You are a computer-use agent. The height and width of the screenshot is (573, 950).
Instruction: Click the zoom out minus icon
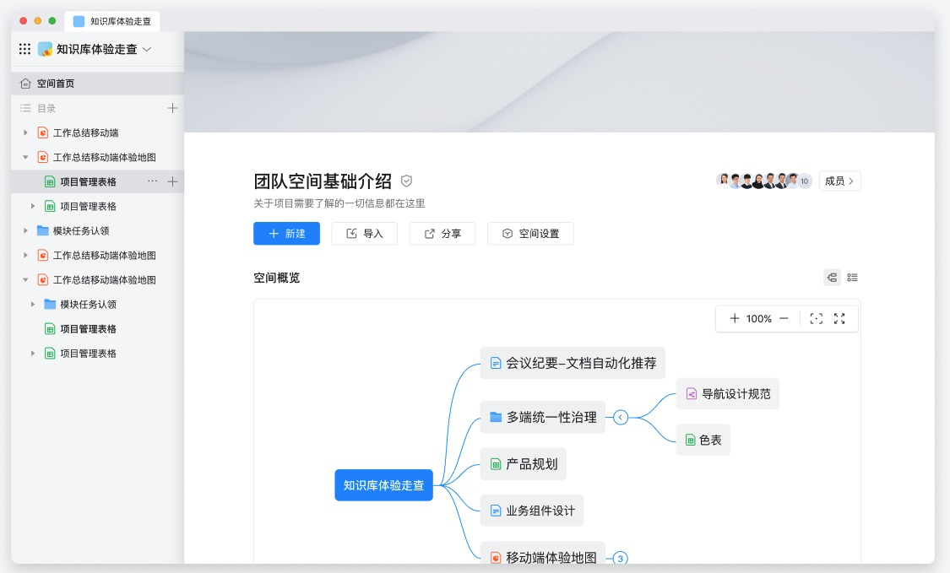coord(784,318)
